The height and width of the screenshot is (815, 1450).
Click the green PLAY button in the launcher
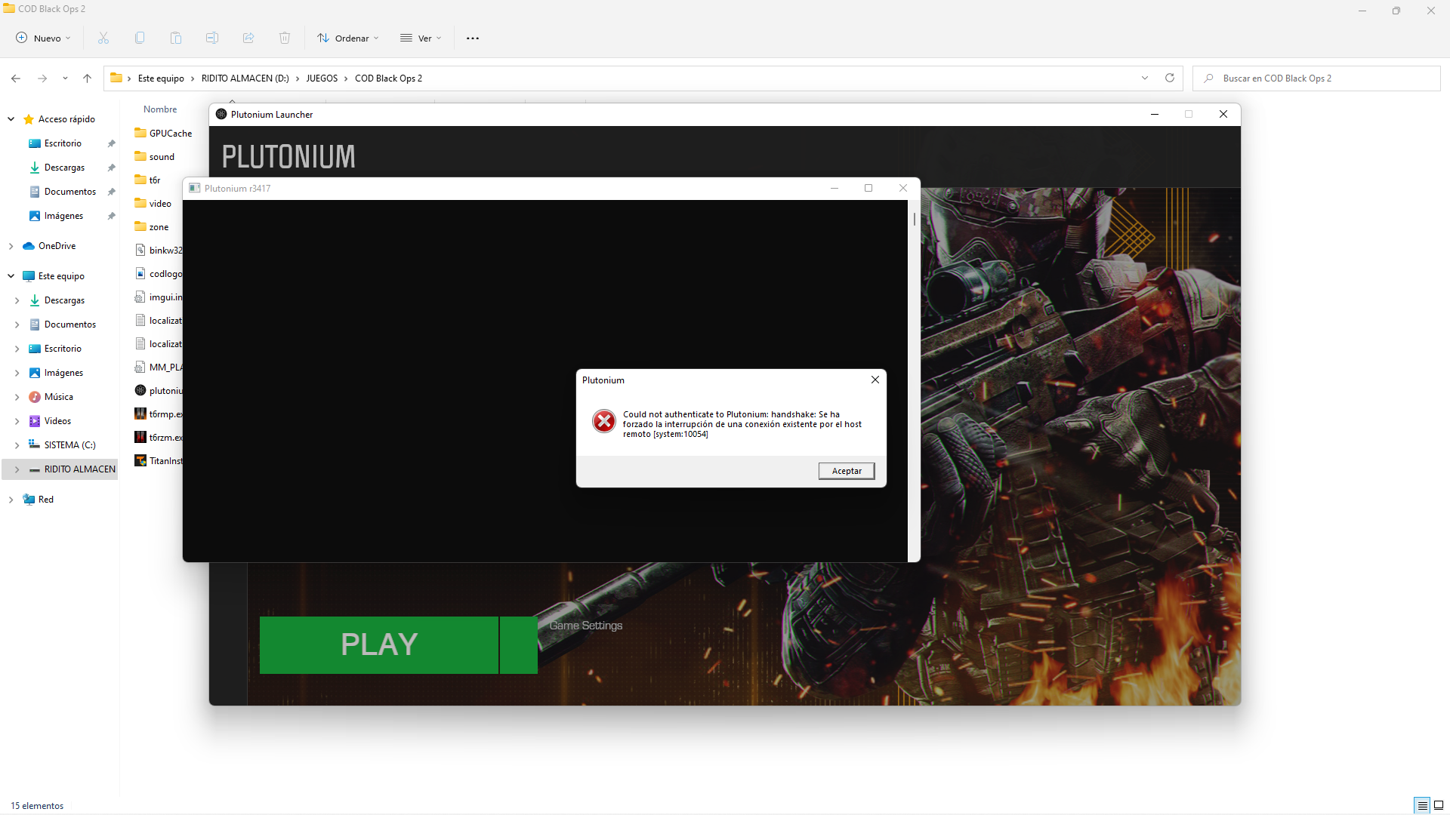[x=378, y=645]
